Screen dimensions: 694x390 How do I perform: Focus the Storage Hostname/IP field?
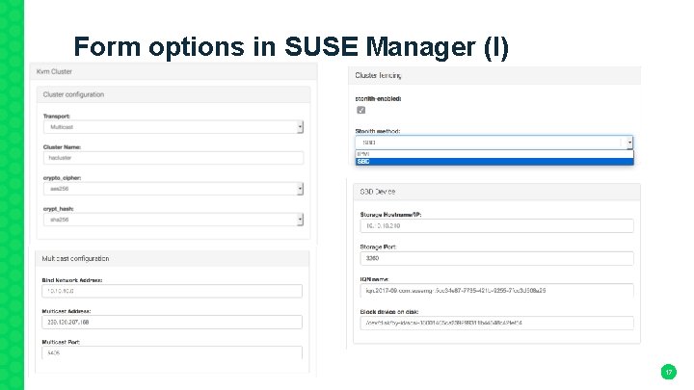(495, 225)
